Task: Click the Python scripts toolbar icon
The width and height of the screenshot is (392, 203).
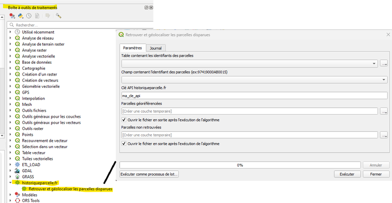Action: pos(21,16)
